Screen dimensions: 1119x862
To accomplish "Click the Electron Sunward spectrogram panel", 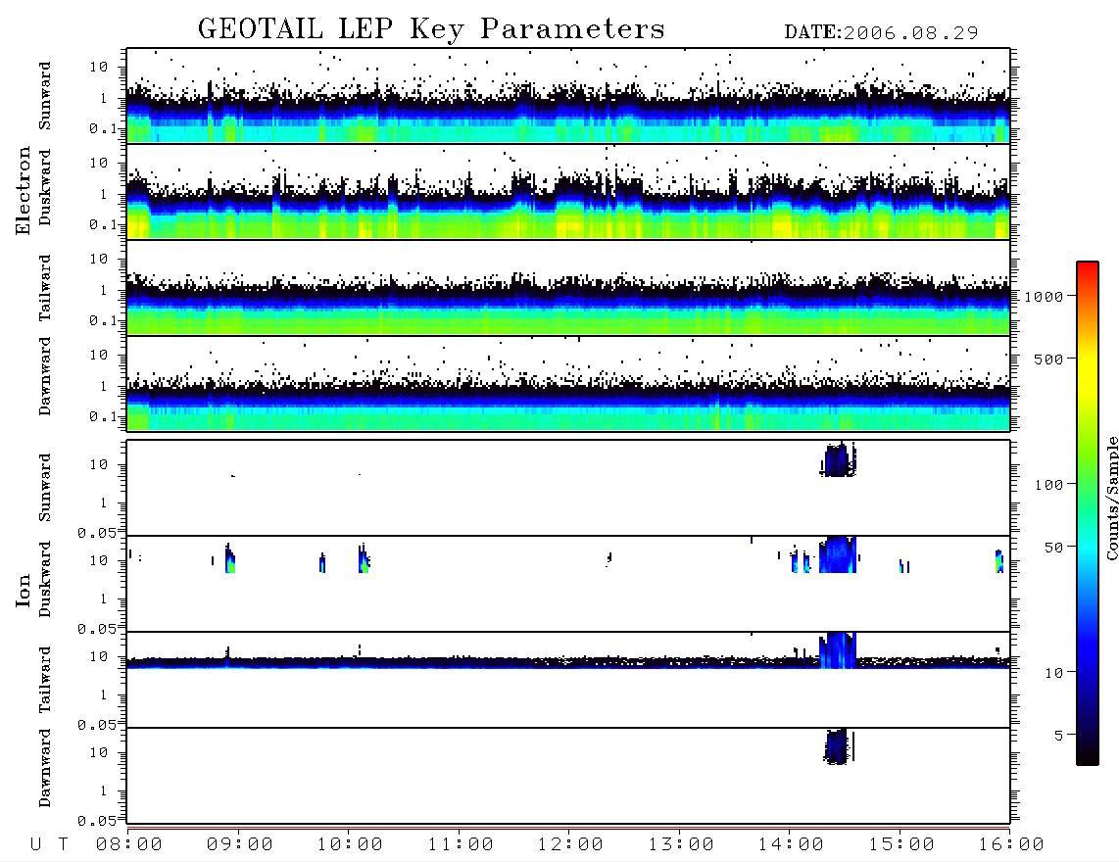I will (x=568, y=96).
